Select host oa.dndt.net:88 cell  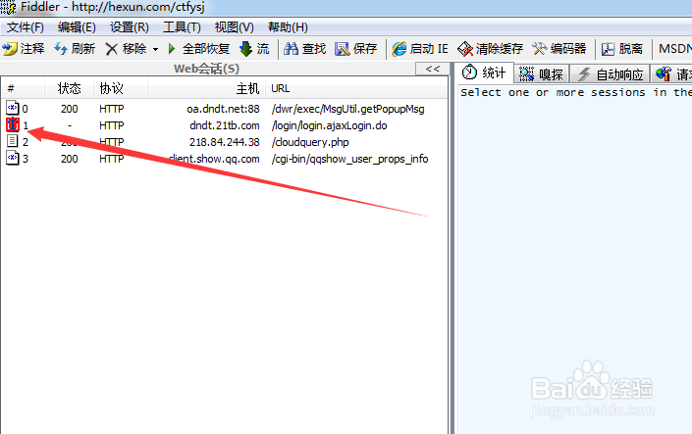pyautogui.click(x=224, y=109)
